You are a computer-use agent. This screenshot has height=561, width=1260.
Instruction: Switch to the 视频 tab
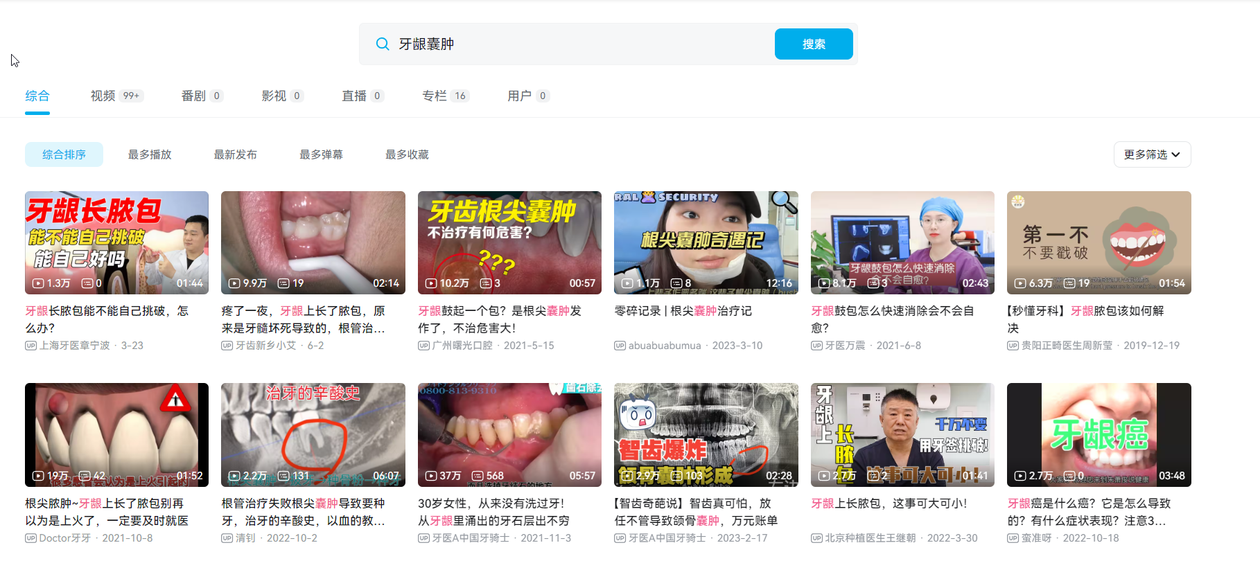coord(103,96)
